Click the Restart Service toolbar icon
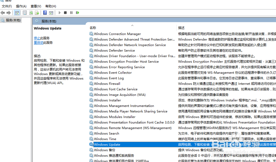Viewport: 276px width, 162px height. click(x=78, y=13)
